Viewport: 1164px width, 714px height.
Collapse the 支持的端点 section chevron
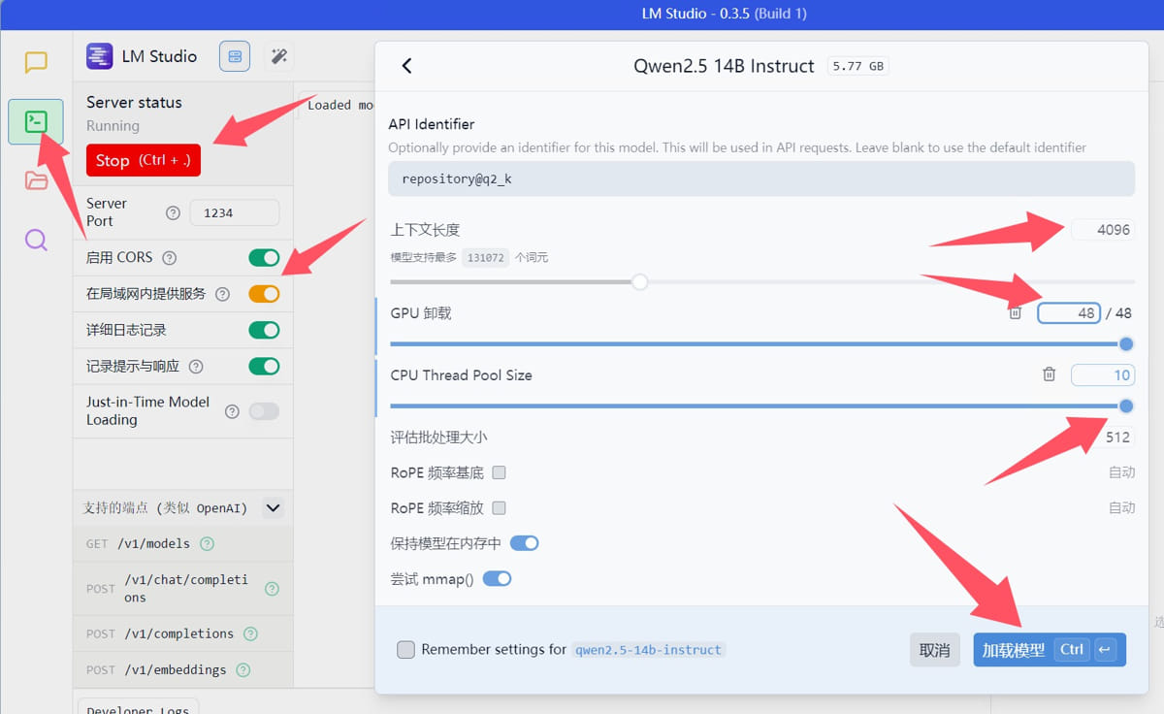pos(274,507)
